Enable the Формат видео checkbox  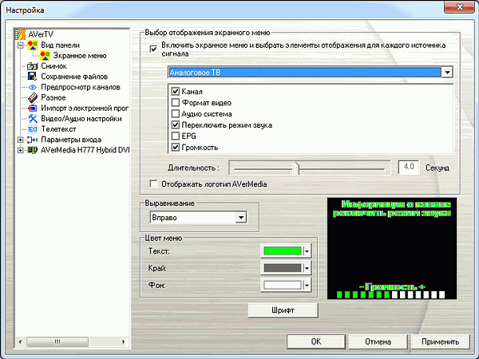click(176, 103)
